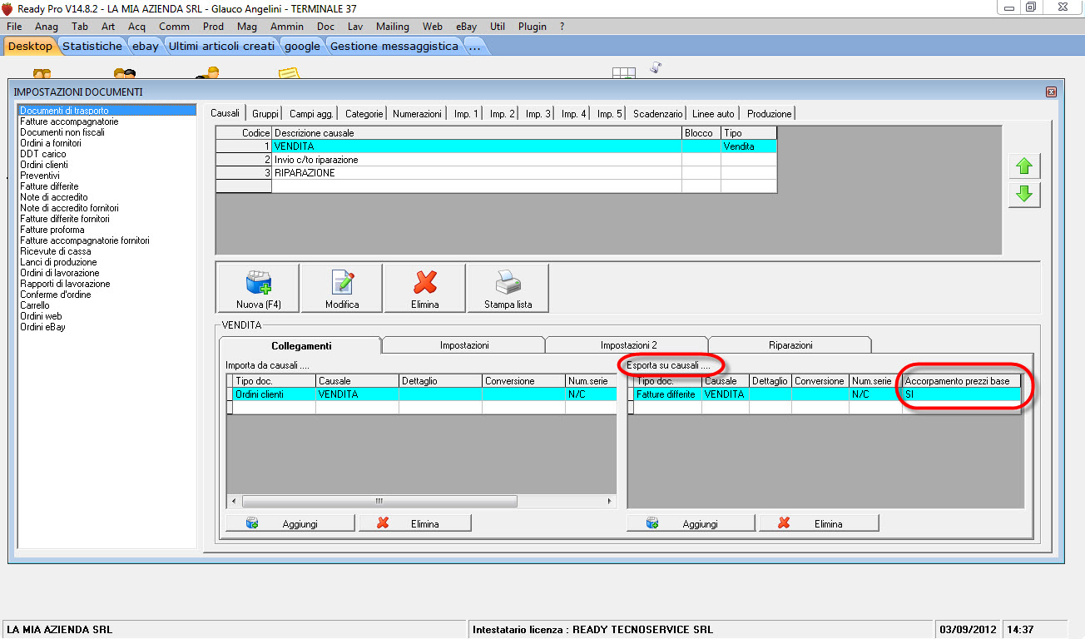
Task: Open the Mailing menu
Action: click(x=393, y=27)
